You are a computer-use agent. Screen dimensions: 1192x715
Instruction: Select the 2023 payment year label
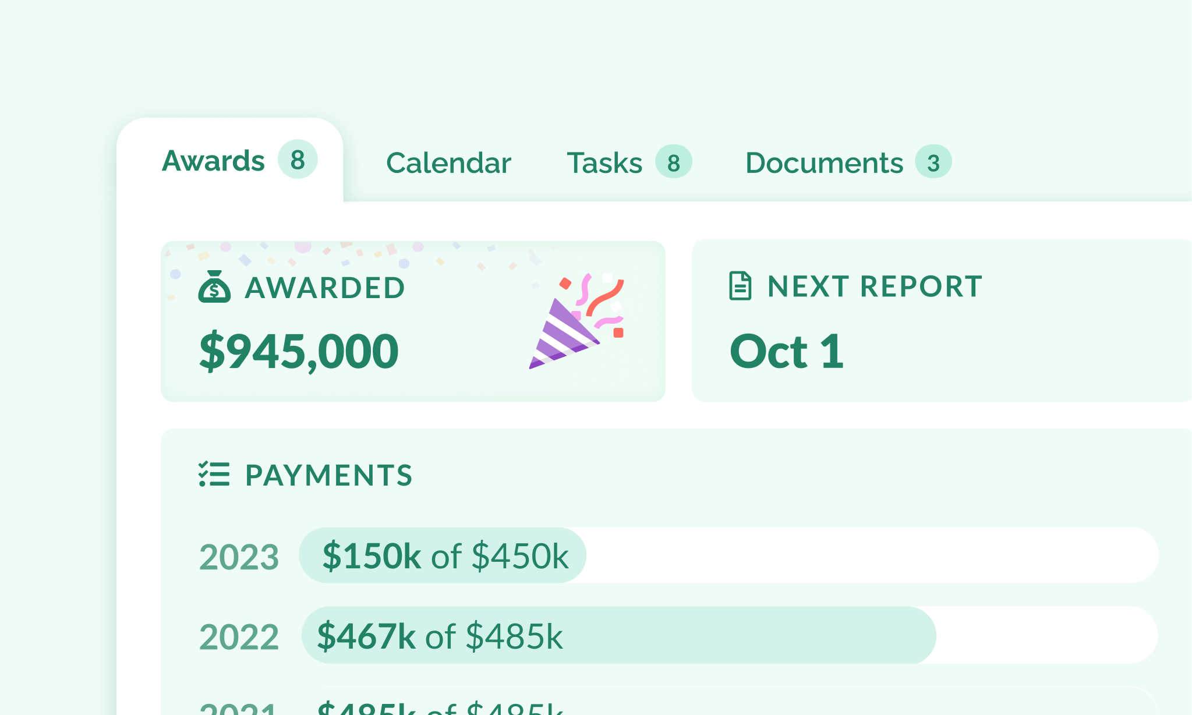pyautogui.click(x=240, y=557)
